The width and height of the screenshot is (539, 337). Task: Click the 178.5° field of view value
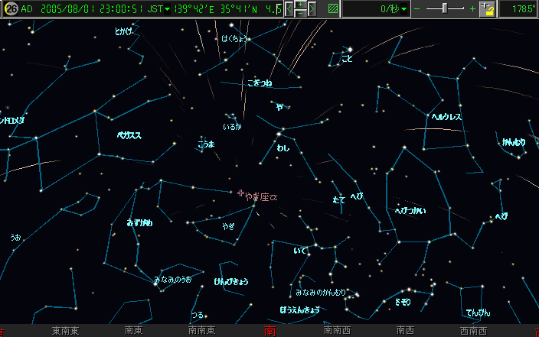tap(519, 9)
